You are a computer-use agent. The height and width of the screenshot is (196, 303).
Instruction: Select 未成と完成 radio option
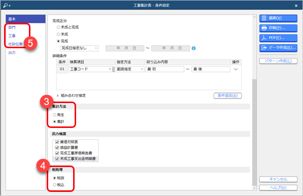pyautogui.click(x=58, y=27)
